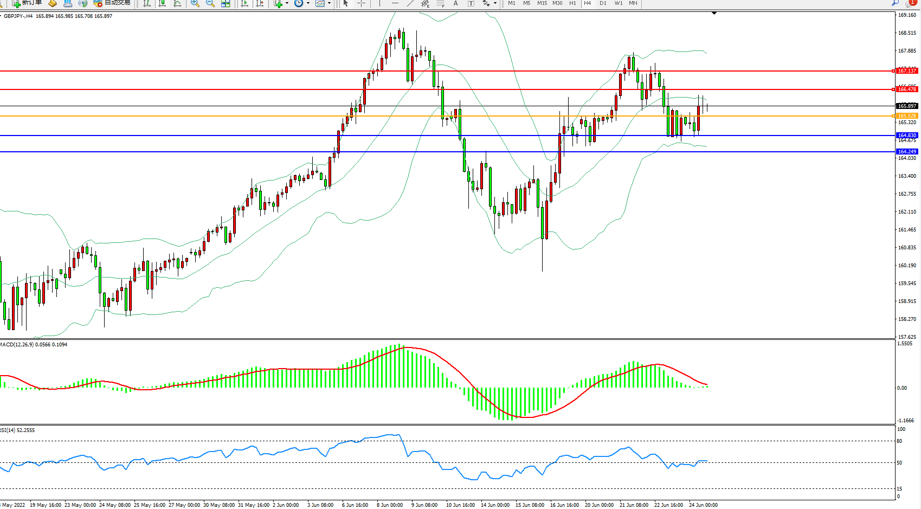Screen dimensions: 921x509
Task: Click the Tile Windows icon
Action: click(x=226, y=3)
